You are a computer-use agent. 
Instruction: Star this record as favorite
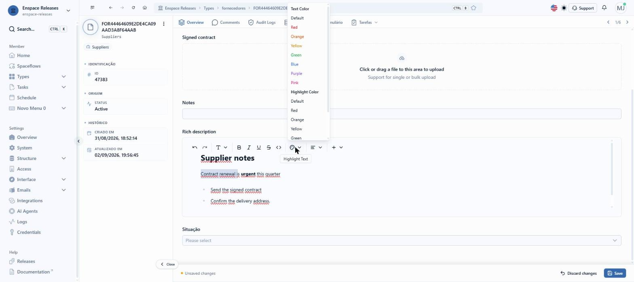tap(473, 8)
